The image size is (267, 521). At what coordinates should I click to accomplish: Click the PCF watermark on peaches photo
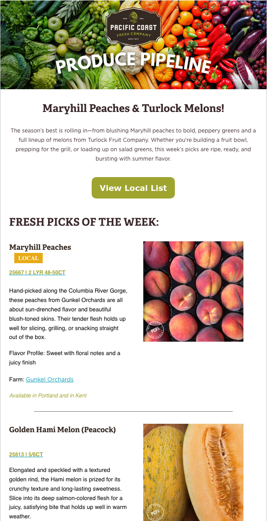pos(153,331)
